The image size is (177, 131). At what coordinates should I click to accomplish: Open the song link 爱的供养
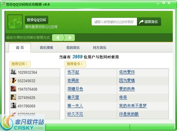(x=127, y=89)
